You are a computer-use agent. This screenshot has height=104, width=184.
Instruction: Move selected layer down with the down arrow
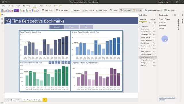coord(143,23)
